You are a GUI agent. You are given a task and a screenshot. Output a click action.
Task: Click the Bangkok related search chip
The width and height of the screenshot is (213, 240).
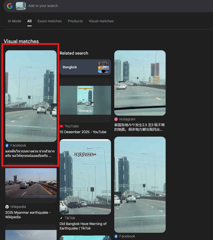[x=85, y=67]
